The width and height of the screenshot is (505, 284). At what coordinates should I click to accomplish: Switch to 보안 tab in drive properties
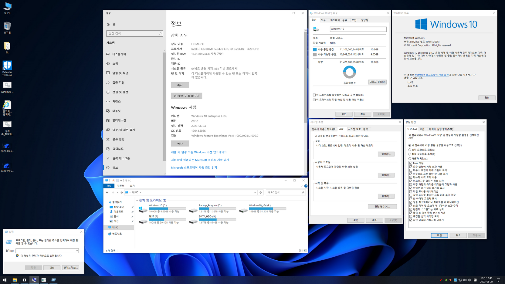(x=354, y=20)
